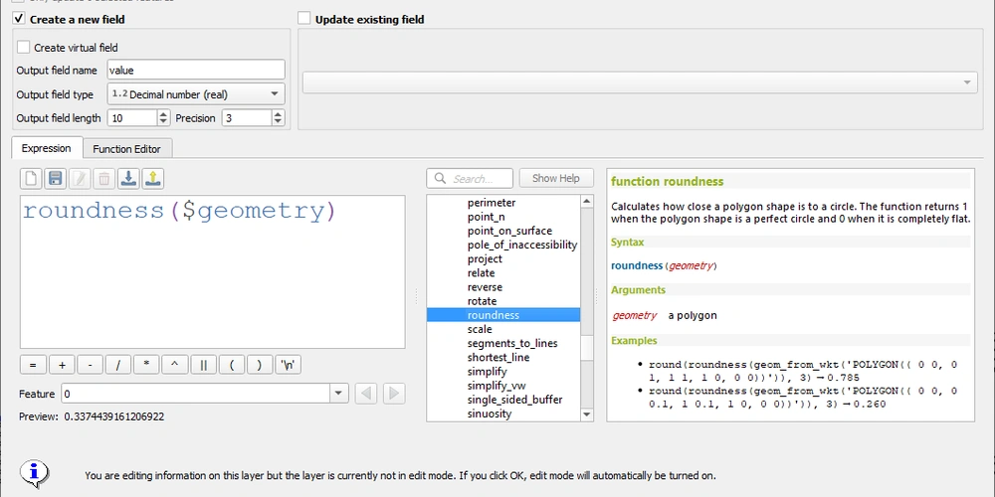Click the export user expressions icon
The height and width of the screenshot is (497, 995).
tap(152, 179)
